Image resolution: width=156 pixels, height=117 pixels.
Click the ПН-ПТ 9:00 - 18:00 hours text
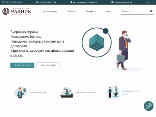click(13, 2)
